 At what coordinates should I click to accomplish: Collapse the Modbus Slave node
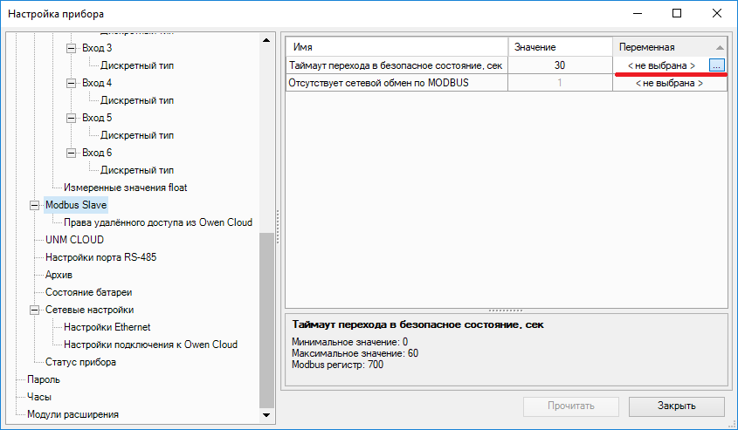[x=35, y=205]
